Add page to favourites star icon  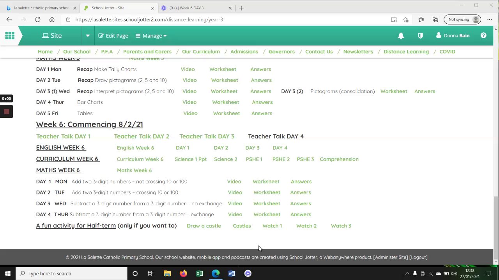pos(406,19)
